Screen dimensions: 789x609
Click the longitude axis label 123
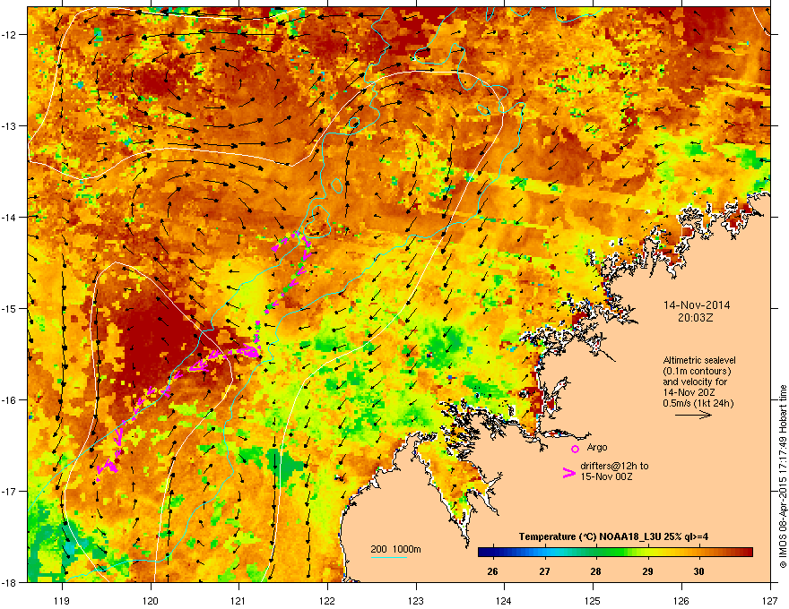[x=416, y=600]
